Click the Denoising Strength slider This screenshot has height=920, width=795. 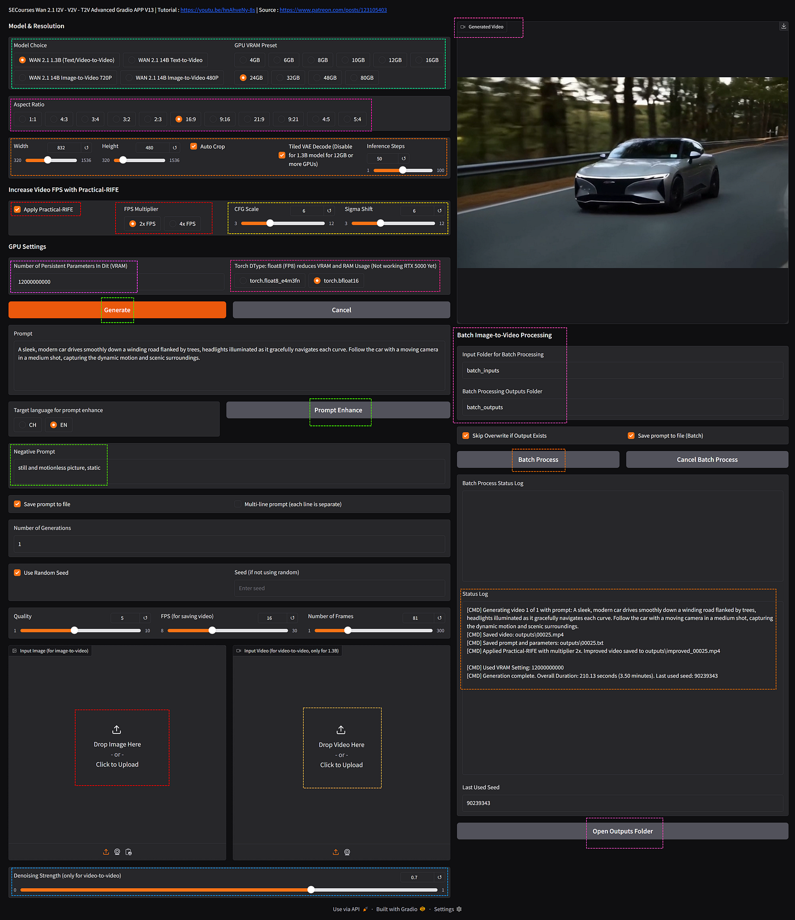click(x=229, y=890)
